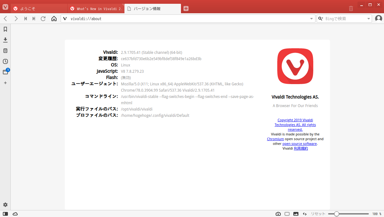Open the History panel
This screenshot has height=217, width=384.
pos(5,61)
